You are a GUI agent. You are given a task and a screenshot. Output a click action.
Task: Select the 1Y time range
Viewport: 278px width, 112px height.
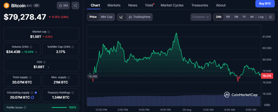coord(244,17)
